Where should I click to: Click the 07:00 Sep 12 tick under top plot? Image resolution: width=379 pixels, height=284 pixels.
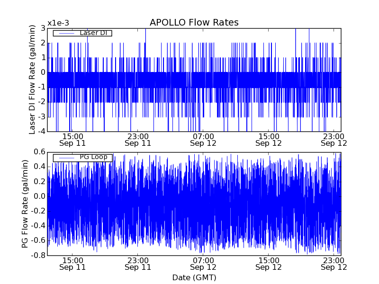coord(203,140)
